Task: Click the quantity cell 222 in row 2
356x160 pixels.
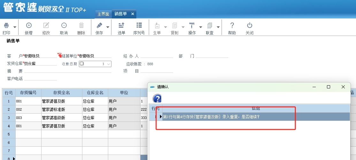Action: tap(144, 109)
